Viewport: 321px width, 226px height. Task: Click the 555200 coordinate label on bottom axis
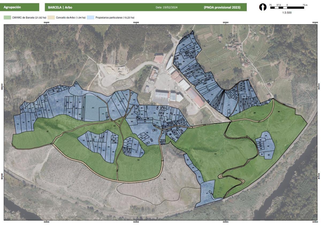pyautogui.click(x=226, y=222)
